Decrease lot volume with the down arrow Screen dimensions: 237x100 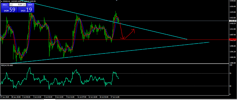coord(11,5)
